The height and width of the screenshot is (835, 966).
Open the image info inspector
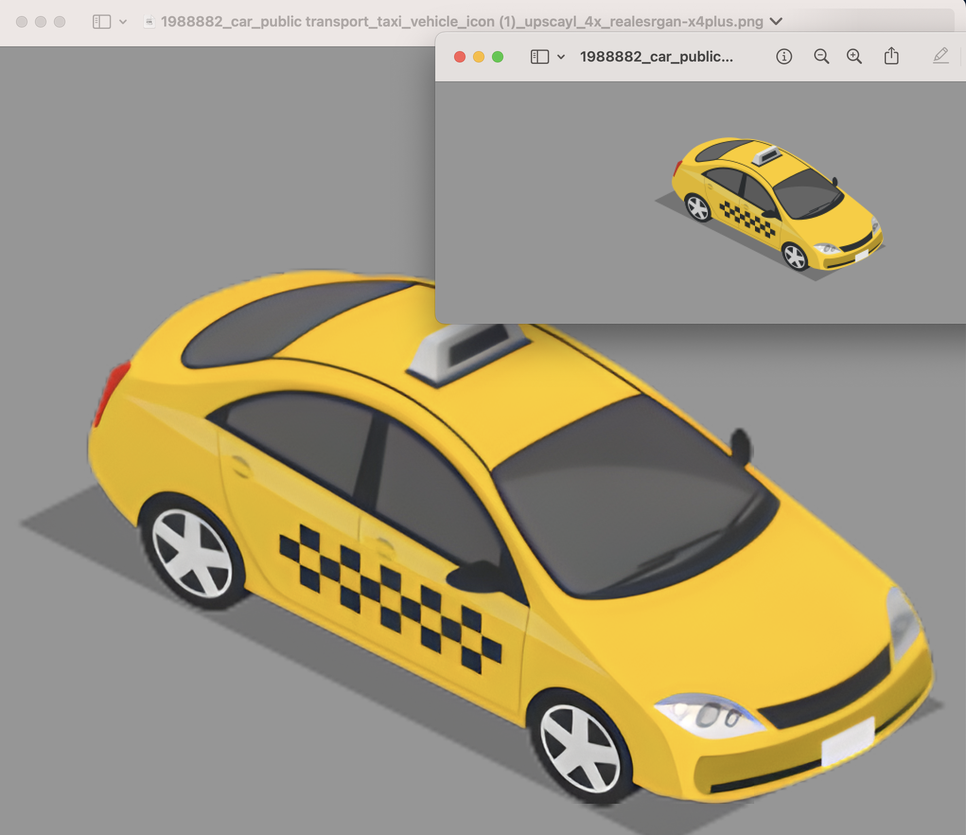[784, 57]
